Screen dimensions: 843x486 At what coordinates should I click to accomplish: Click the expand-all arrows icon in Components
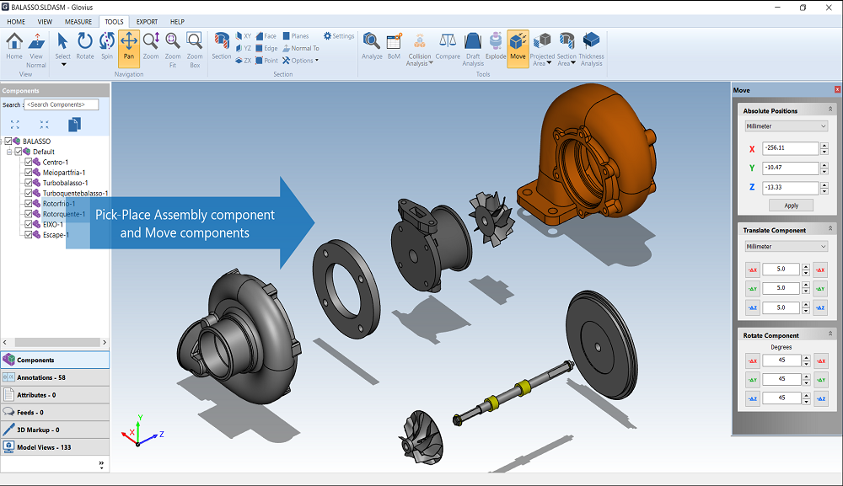[15, 125]
